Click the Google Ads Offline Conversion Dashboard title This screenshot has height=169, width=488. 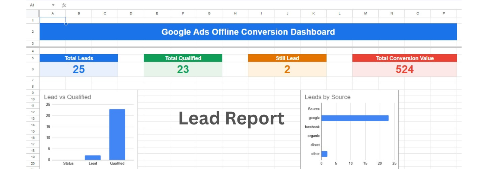tap(248, 32)
